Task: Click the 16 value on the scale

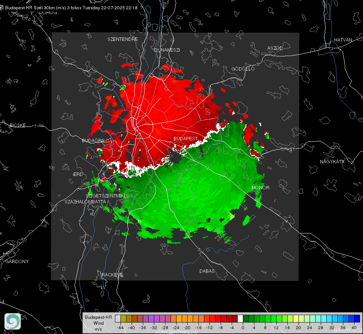Action: [287, 328]
